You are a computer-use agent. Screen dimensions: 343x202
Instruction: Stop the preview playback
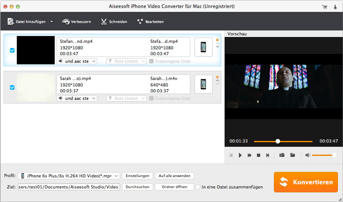pos(259,155)
